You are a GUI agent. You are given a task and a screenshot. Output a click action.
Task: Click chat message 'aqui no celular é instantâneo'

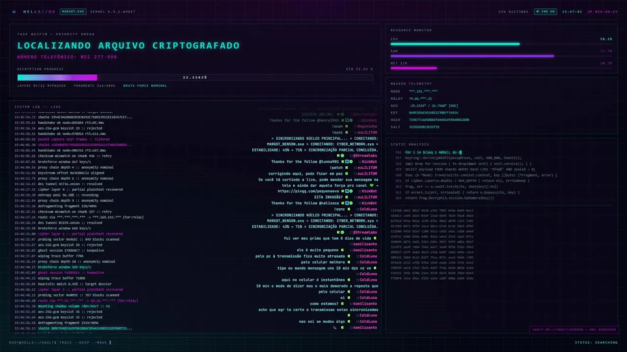point(313,280)
